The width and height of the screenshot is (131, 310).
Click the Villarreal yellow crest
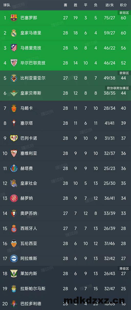(14, 78)
